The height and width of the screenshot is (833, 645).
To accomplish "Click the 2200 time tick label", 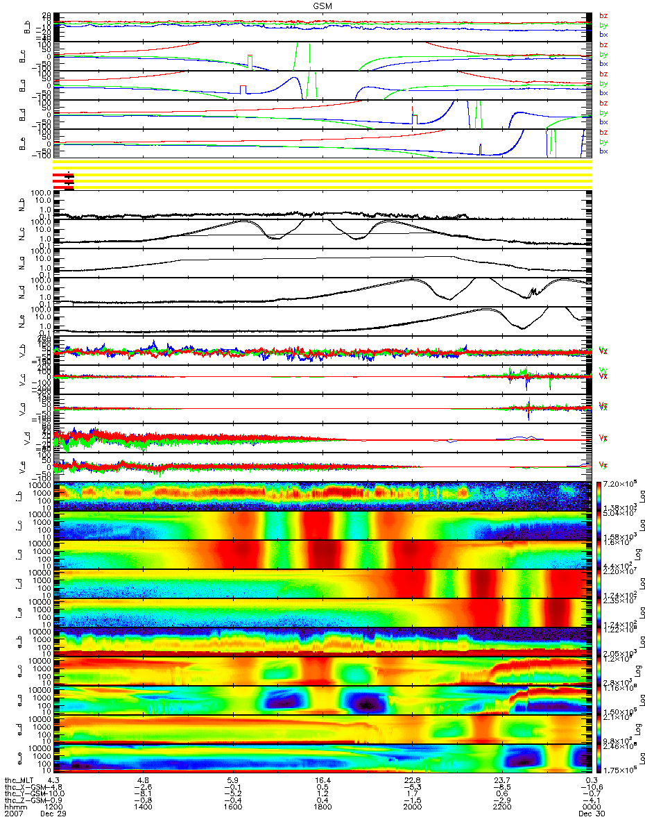I will pos(501,808).
